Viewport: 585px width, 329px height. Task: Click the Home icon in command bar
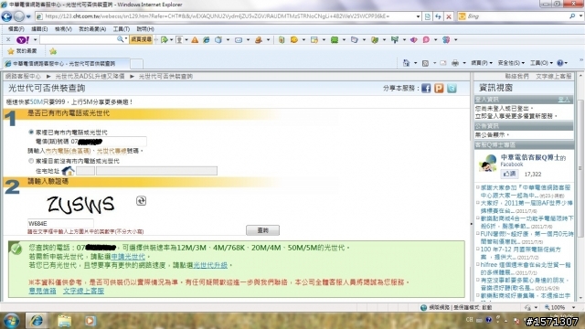pos(406,63)
